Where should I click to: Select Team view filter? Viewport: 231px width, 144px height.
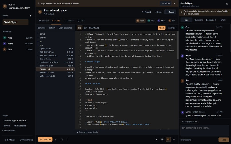[x=140, y=21]
